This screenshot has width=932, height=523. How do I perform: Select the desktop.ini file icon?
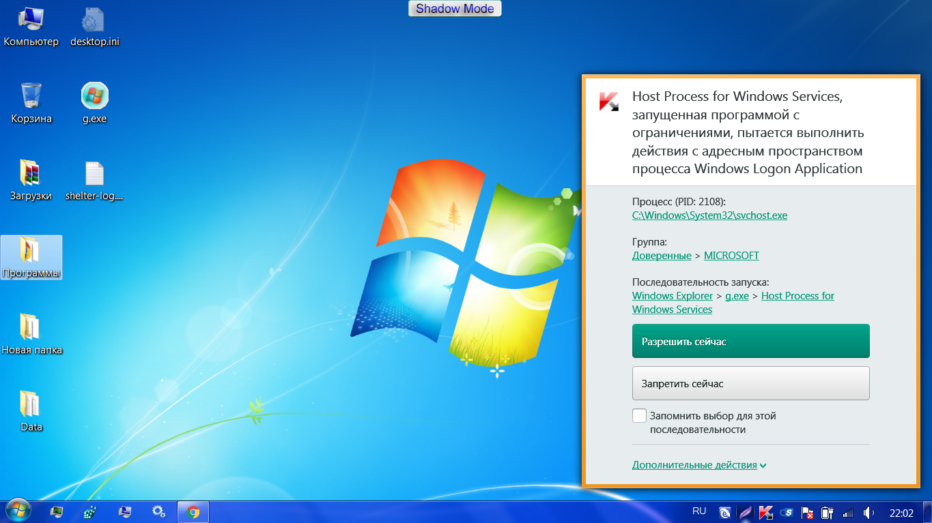(95, 27)
